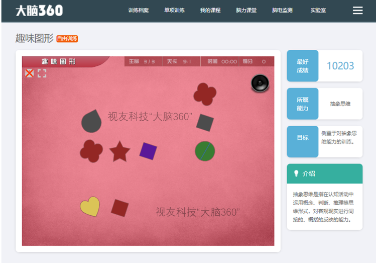Open 我的课程 page
This screenshot has width=376, height=263.
tap(210, 11)
